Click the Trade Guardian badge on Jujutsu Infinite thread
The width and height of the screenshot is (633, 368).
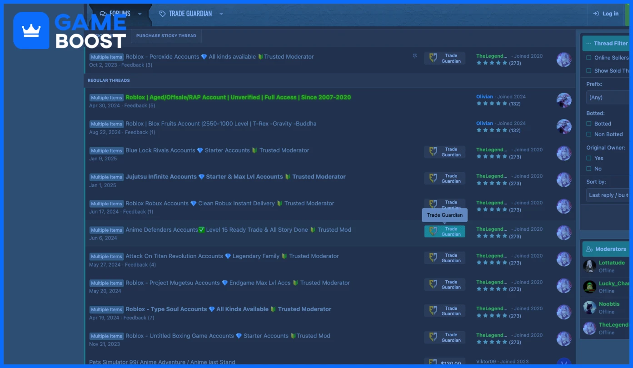click(x=444, y=178)
